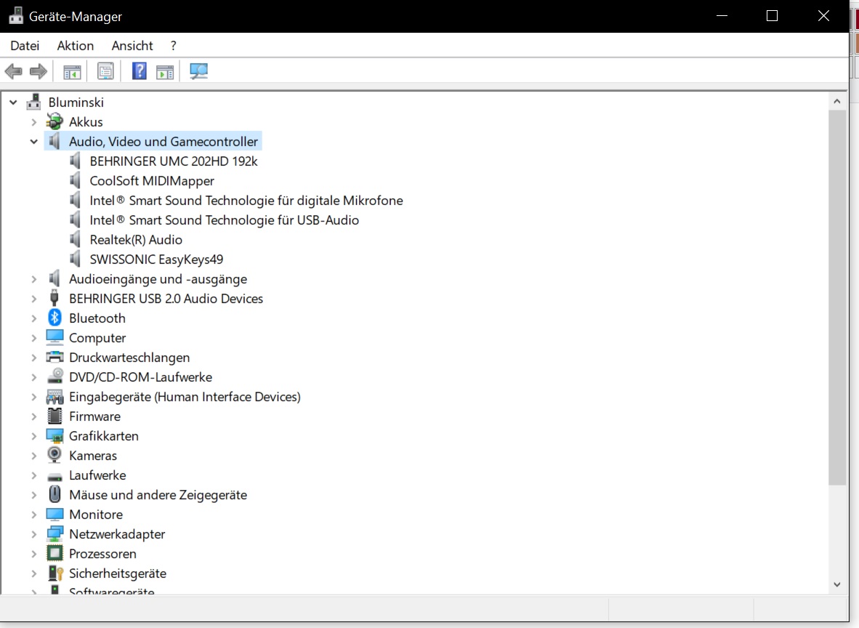859x628 pixels.
Task: Click the scrollbar up arrow
Action: coord(836,101)
